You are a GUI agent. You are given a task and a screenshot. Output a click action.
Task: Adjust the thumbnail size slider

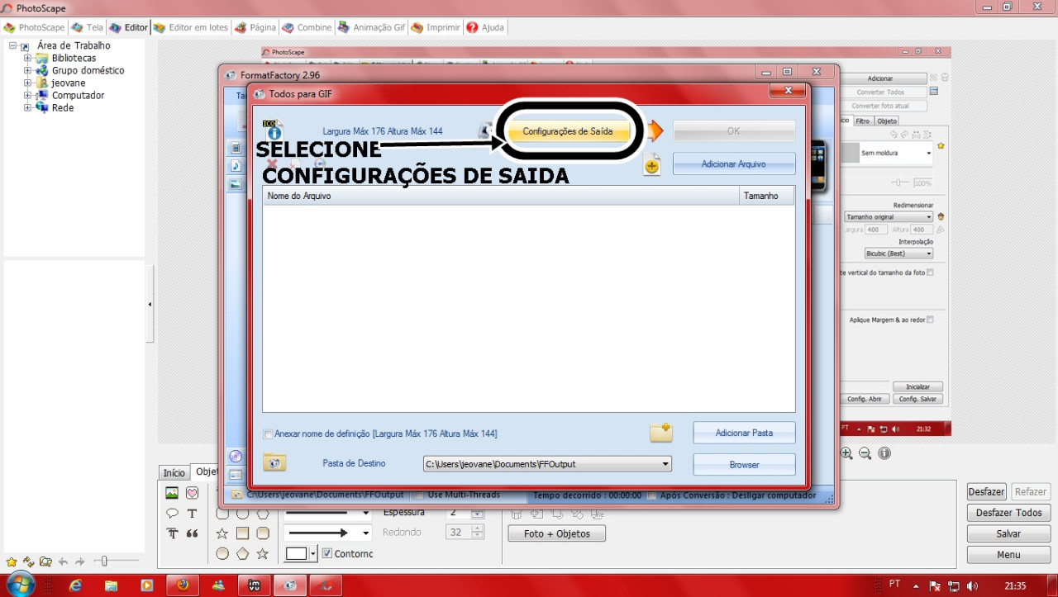(104, 561)
